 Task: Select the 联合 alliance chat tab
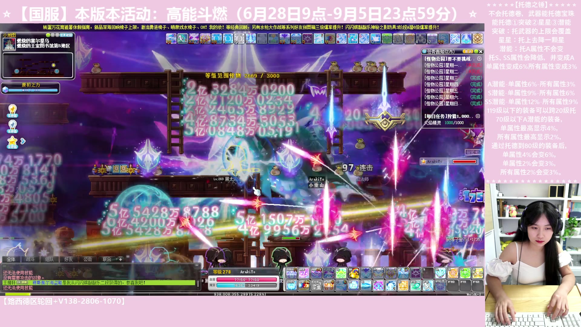pyautogui.click(x=107, y=259)
